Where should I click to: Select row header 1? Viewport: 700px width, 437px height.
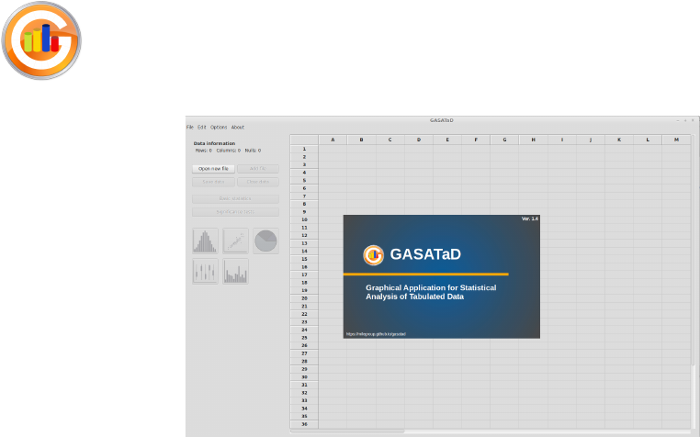coord(304,149)
